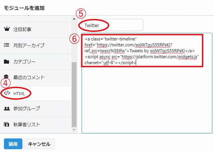Viewport: 214px width, 152px height.
Task: Click the author card icon beside 執筆者リスト
Action: (x=7, y=125)
